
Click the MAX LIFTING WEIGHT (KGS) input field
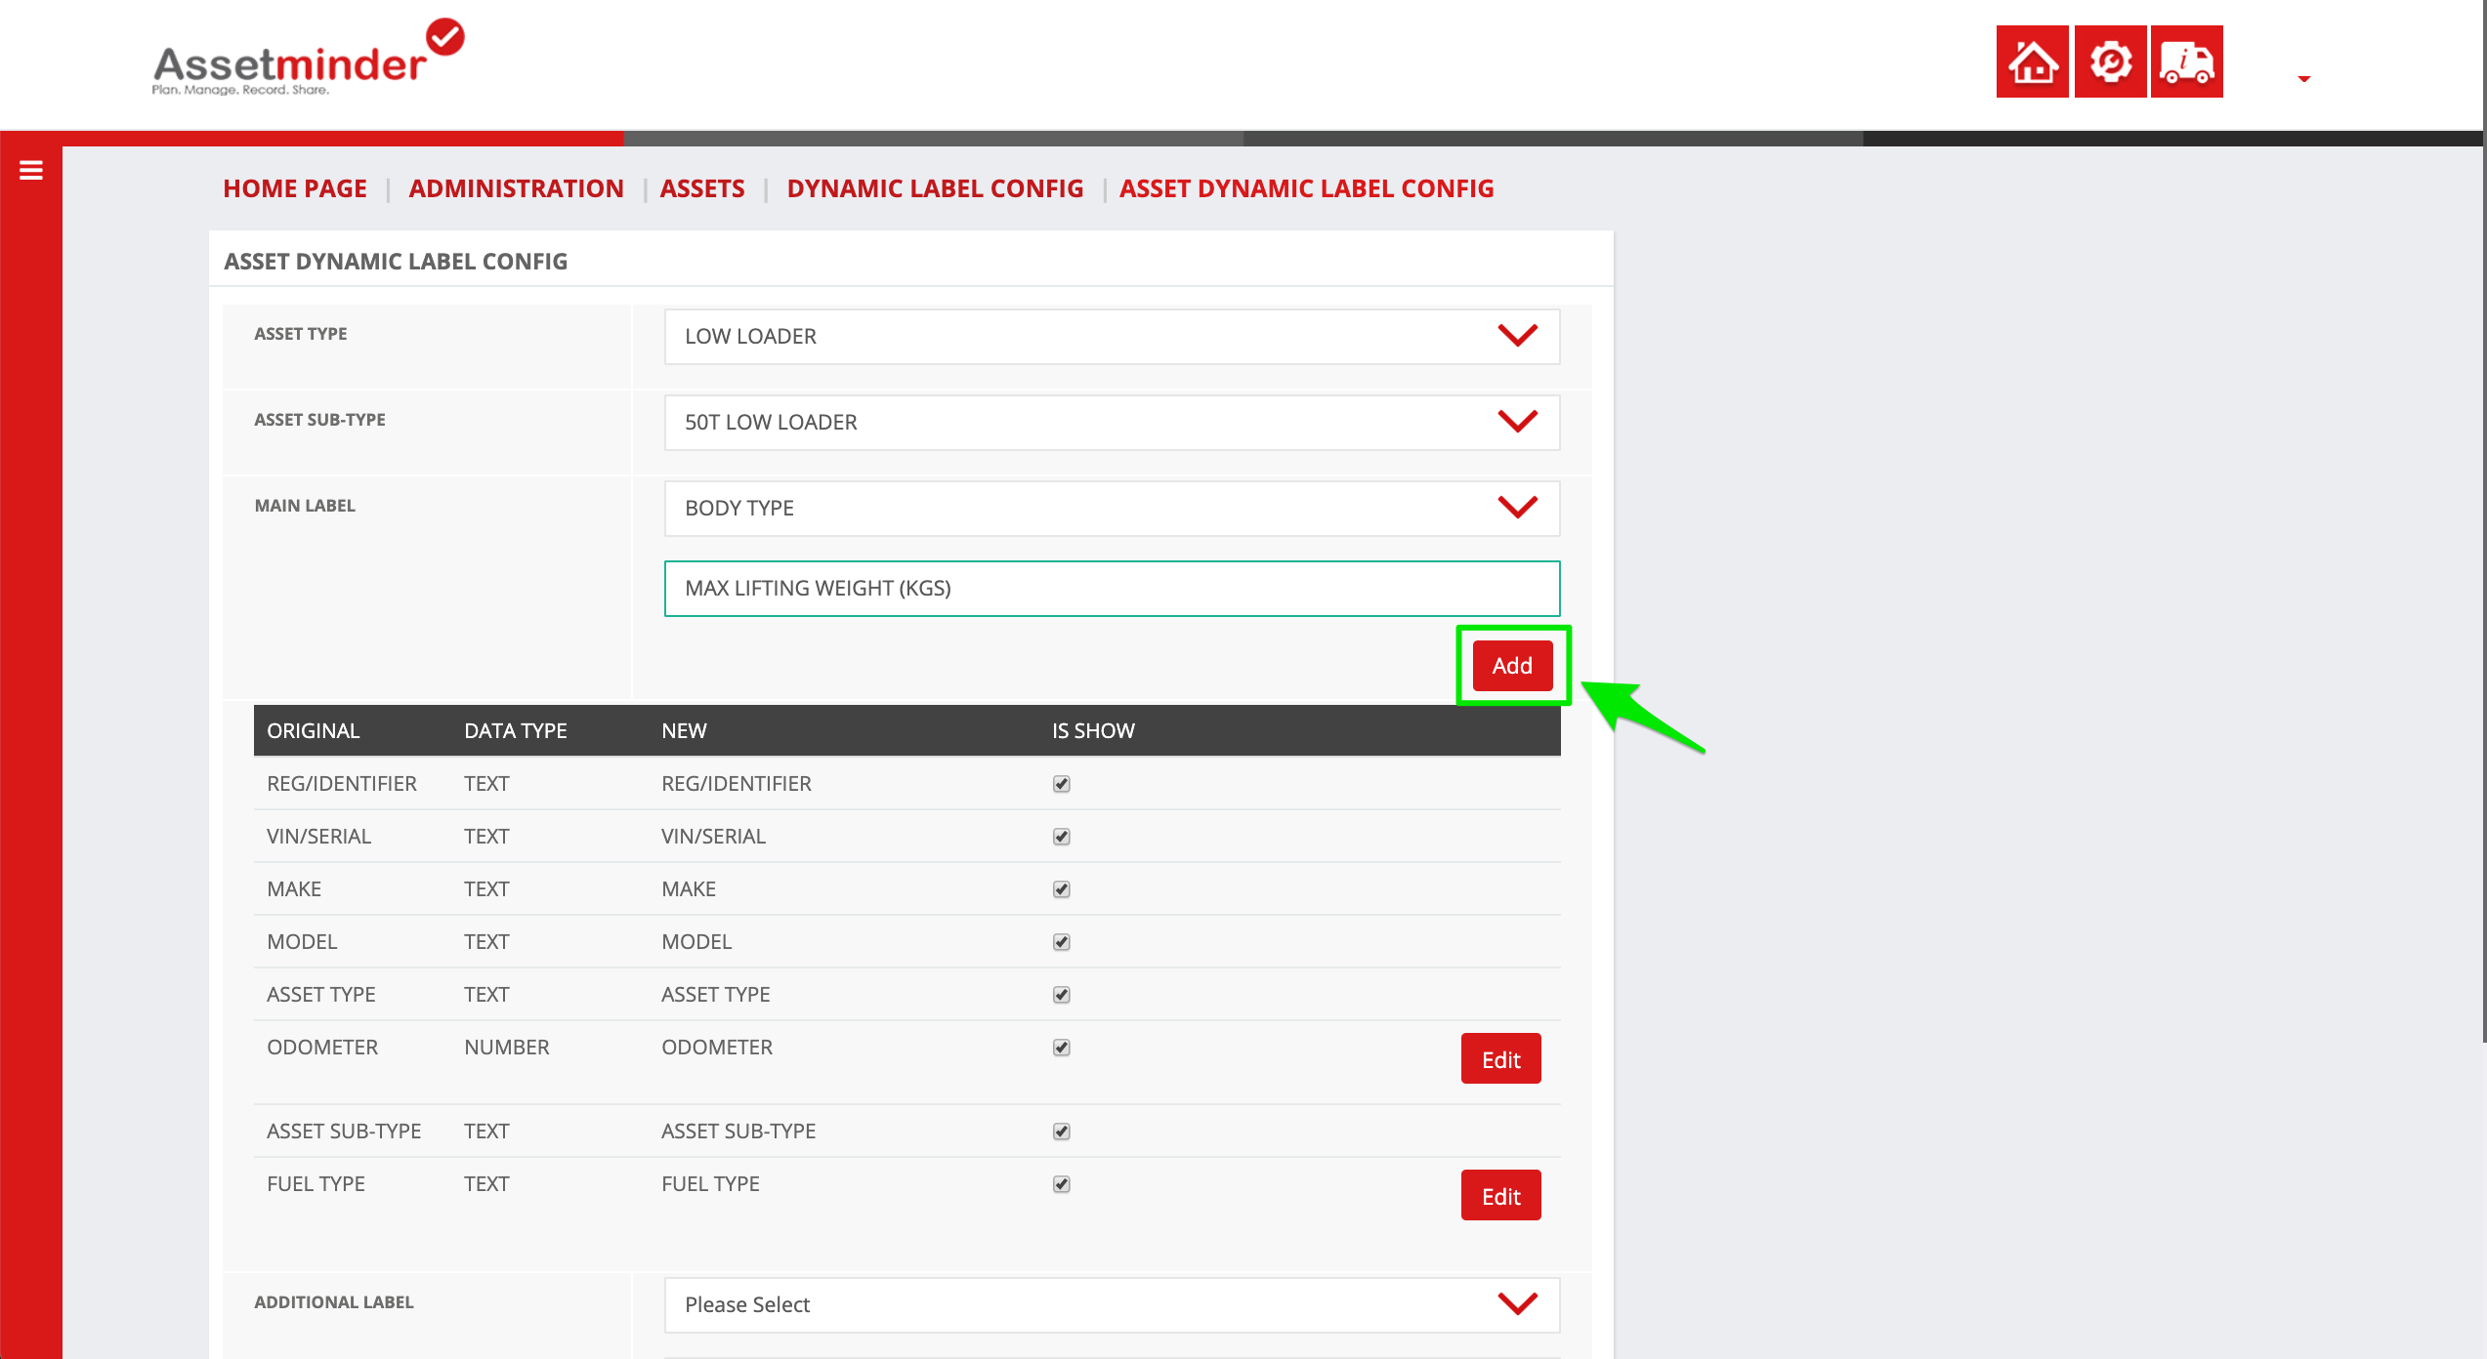1112,589
